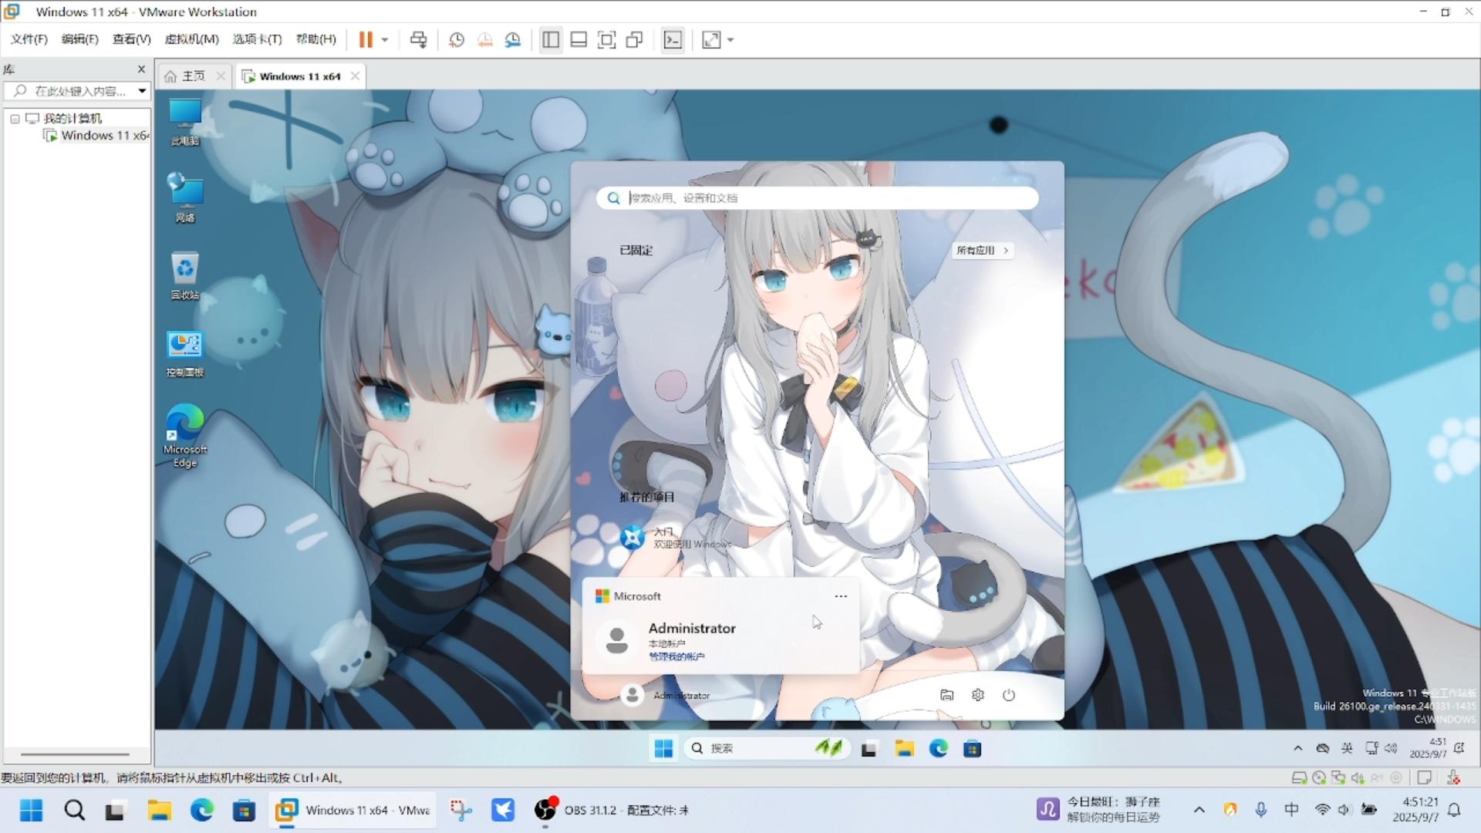Screen dimensions: 1481x833
Task: Open OBS 31.1.2 from the host taskbar
Action: pyautogui.click(x=611, y=810)
